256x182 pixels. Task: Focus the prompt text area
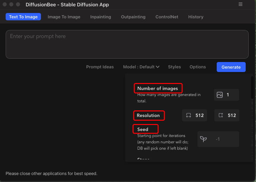point(127,44)
